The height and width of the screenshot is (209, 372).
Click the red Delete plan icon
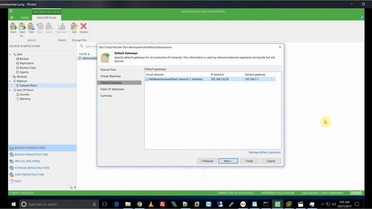pos(84,28)
